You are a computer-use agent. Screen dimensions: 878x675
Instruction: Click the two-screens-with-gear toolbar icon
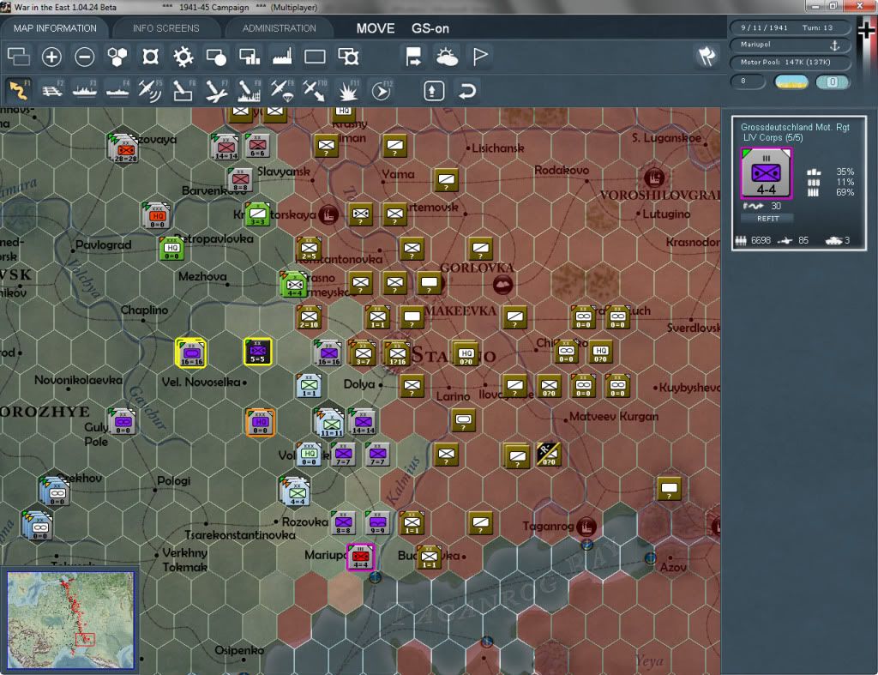[348, 57]
